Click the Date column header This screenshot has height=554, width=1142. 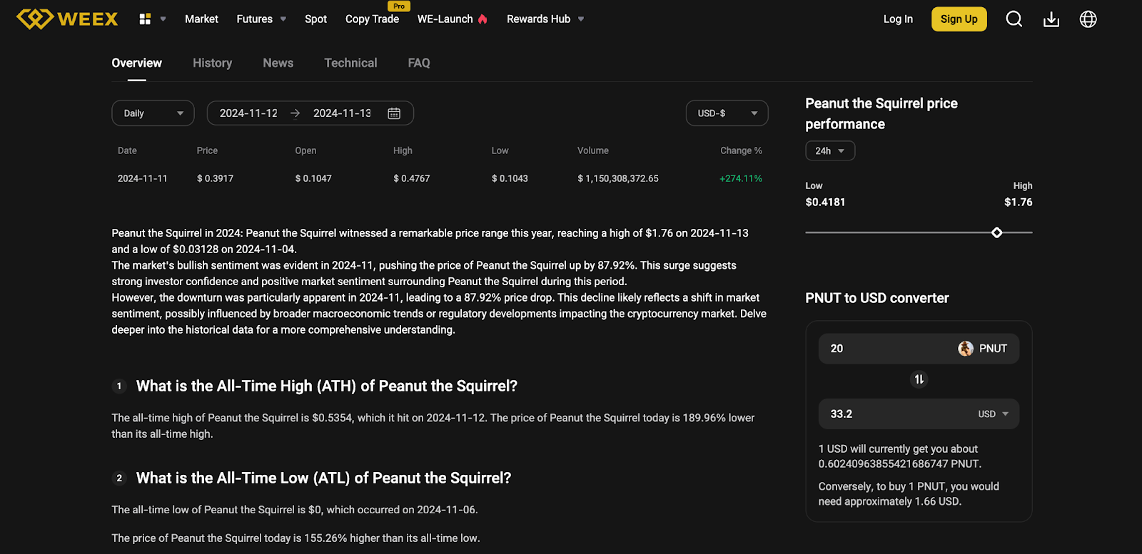127,150
